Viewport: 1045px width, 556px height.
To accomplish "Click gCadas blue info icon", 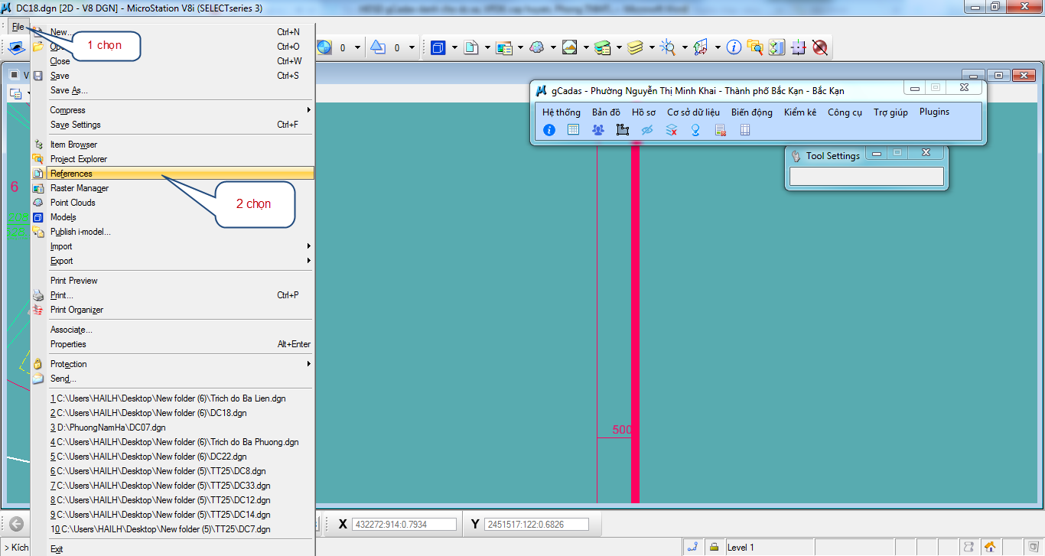I will (x=549, y=130).
